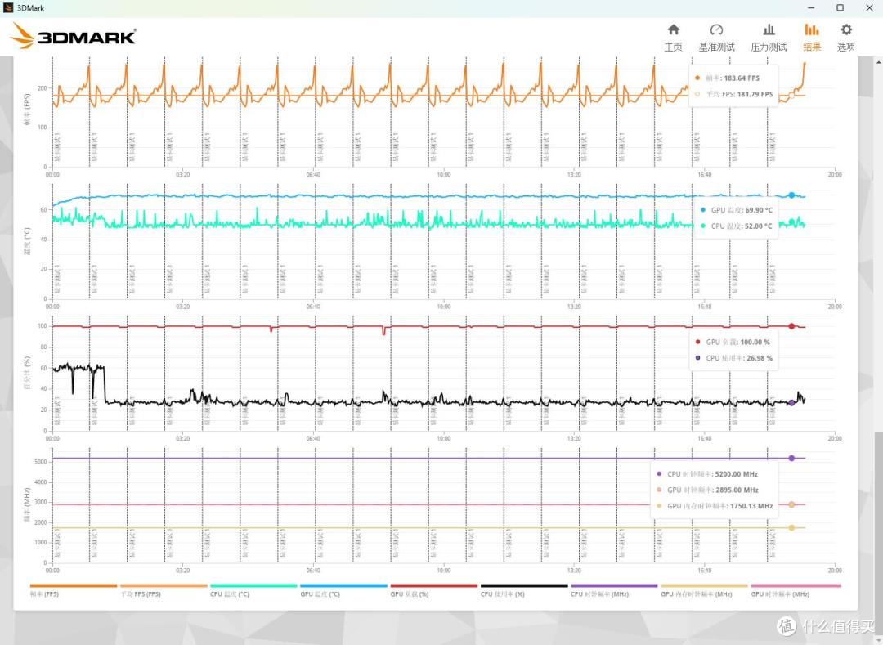Click the GPU 时钟频率 2895.00 MHz tooltip entry
This screenshot has height=645, width=883.
(707, 490)
